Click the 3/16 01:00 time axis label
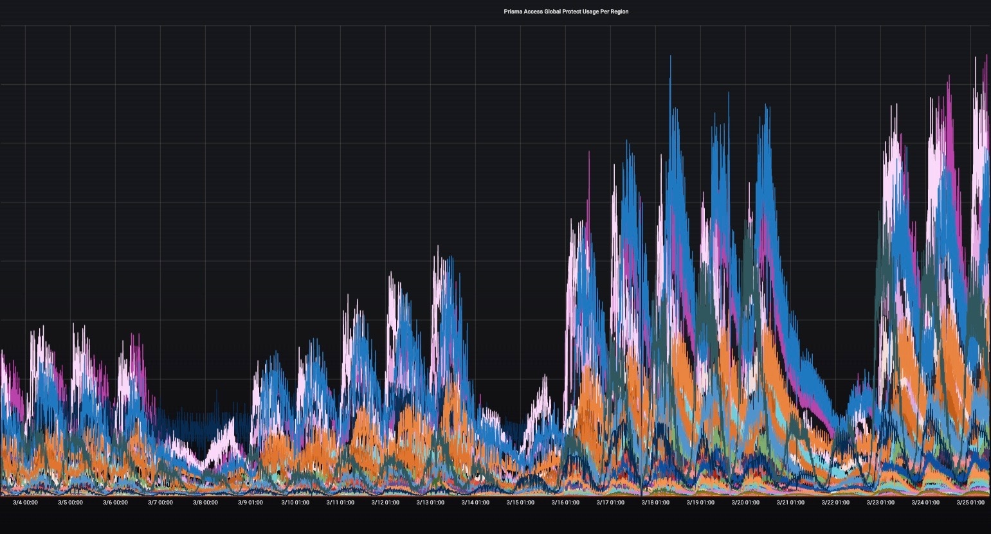This screenshot has height=534, width=991. tap(565, 503)
